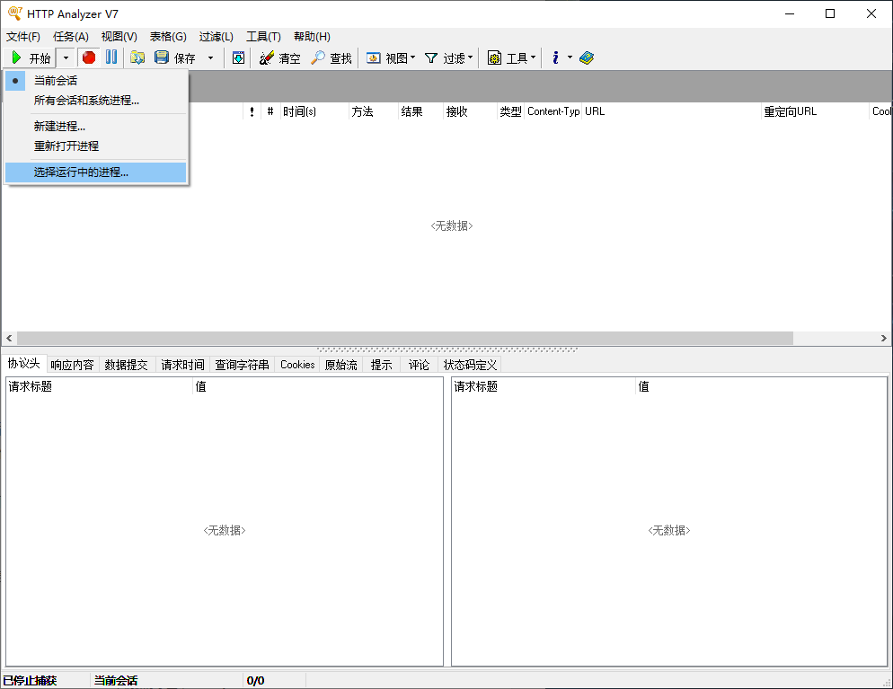This screenshot has width=893, height=689.
Task: Click the horizontal scrollbar thumb
Action: tap(405, 339)
